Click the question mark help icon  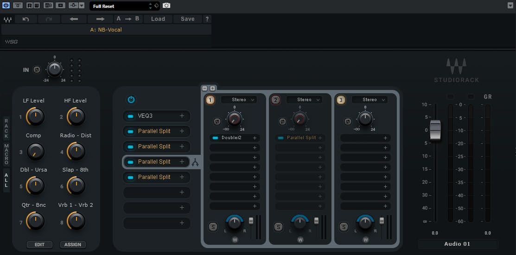click(207, 19)
